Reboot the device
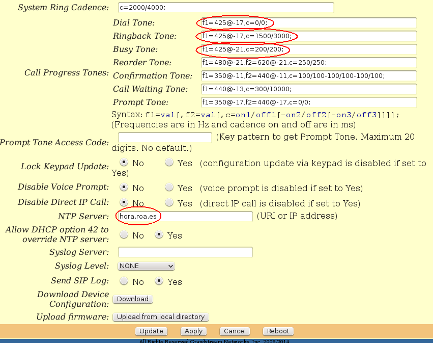 tap(278, 331)
